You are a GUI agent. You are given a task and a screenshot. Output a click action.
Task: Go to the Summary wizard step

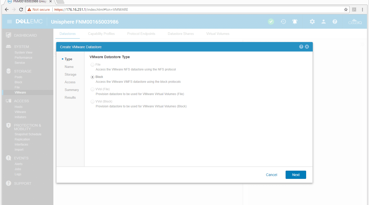[x=72, y=90]
